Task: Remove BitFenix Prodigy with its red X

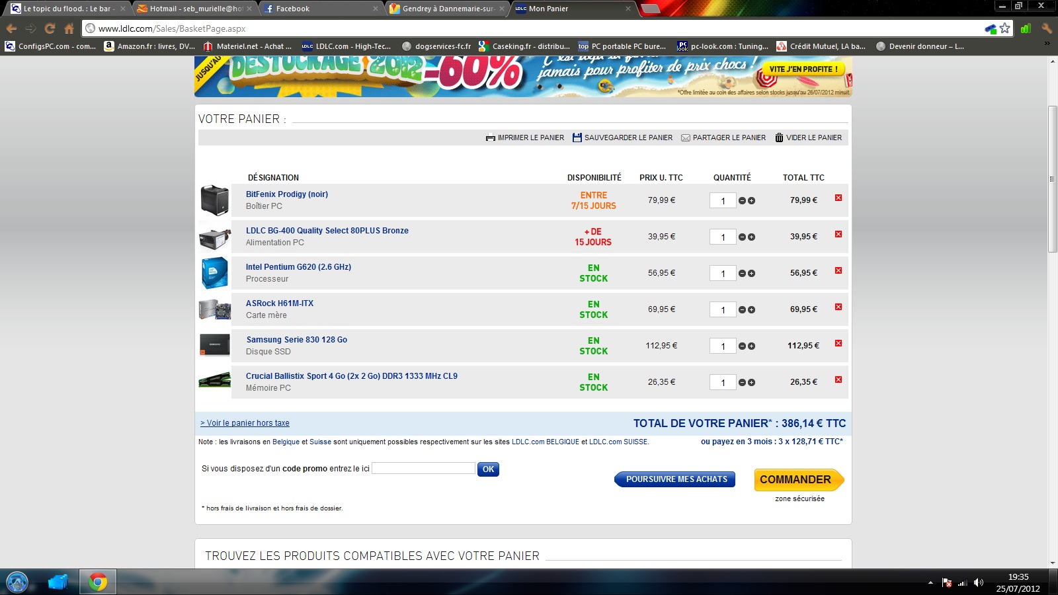Action: click(838, 198)
